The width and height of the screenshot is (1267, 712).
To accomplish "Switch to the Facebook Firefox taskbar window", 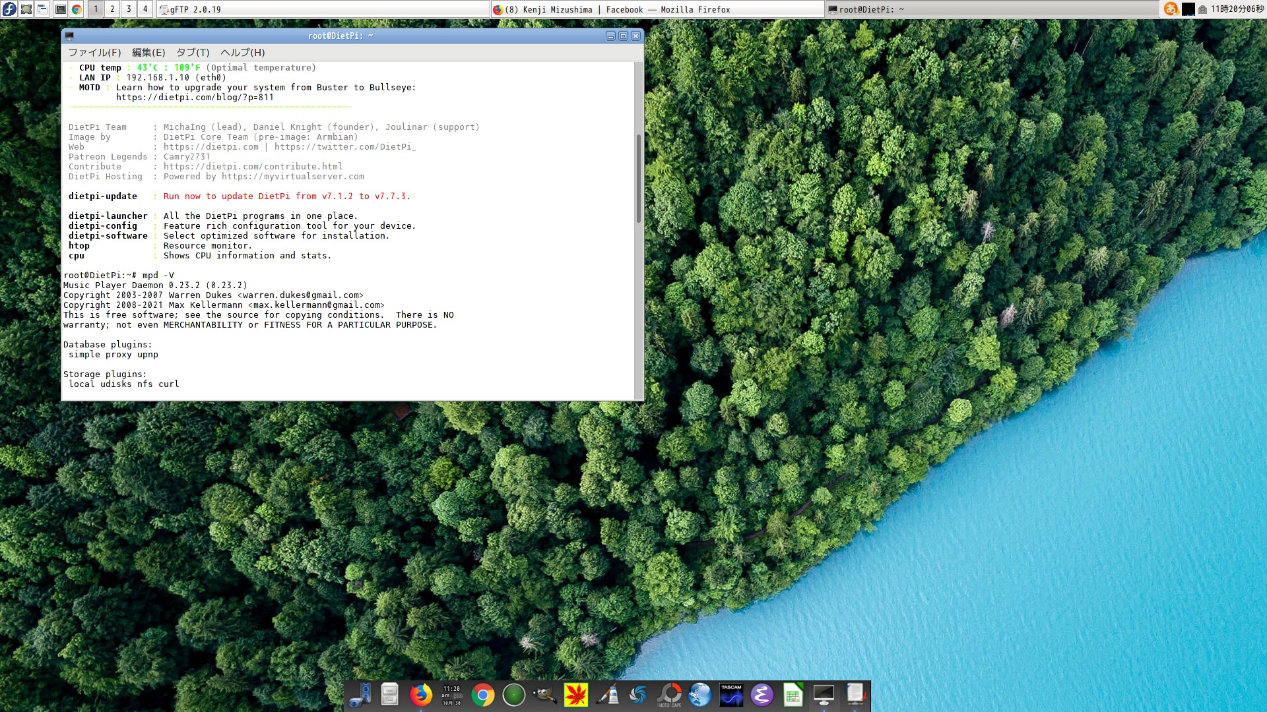I will click(x=657, y=9).
